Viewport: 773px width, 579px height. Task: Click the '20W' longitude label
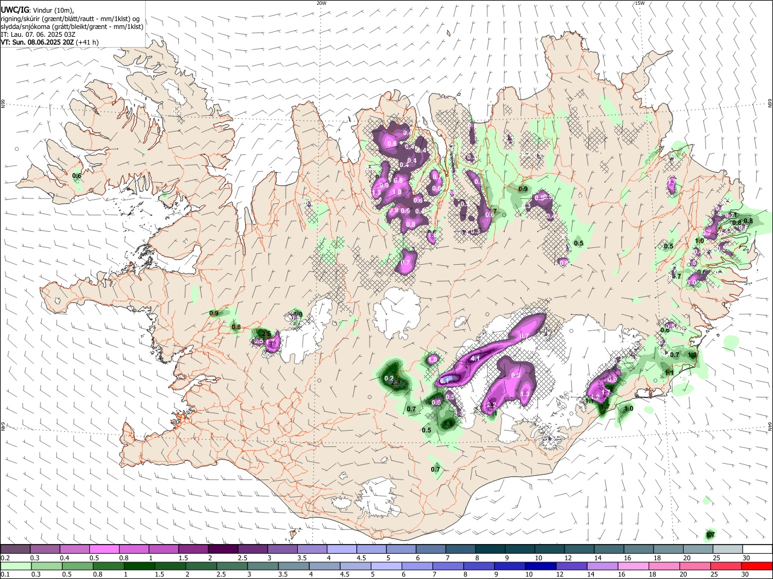(321, 3)
